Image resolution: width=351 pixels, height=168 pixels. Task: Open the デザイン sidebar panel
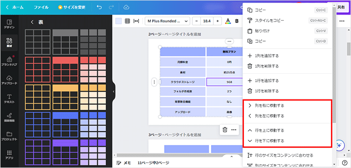pyautogui.click(x=9, y=24)
